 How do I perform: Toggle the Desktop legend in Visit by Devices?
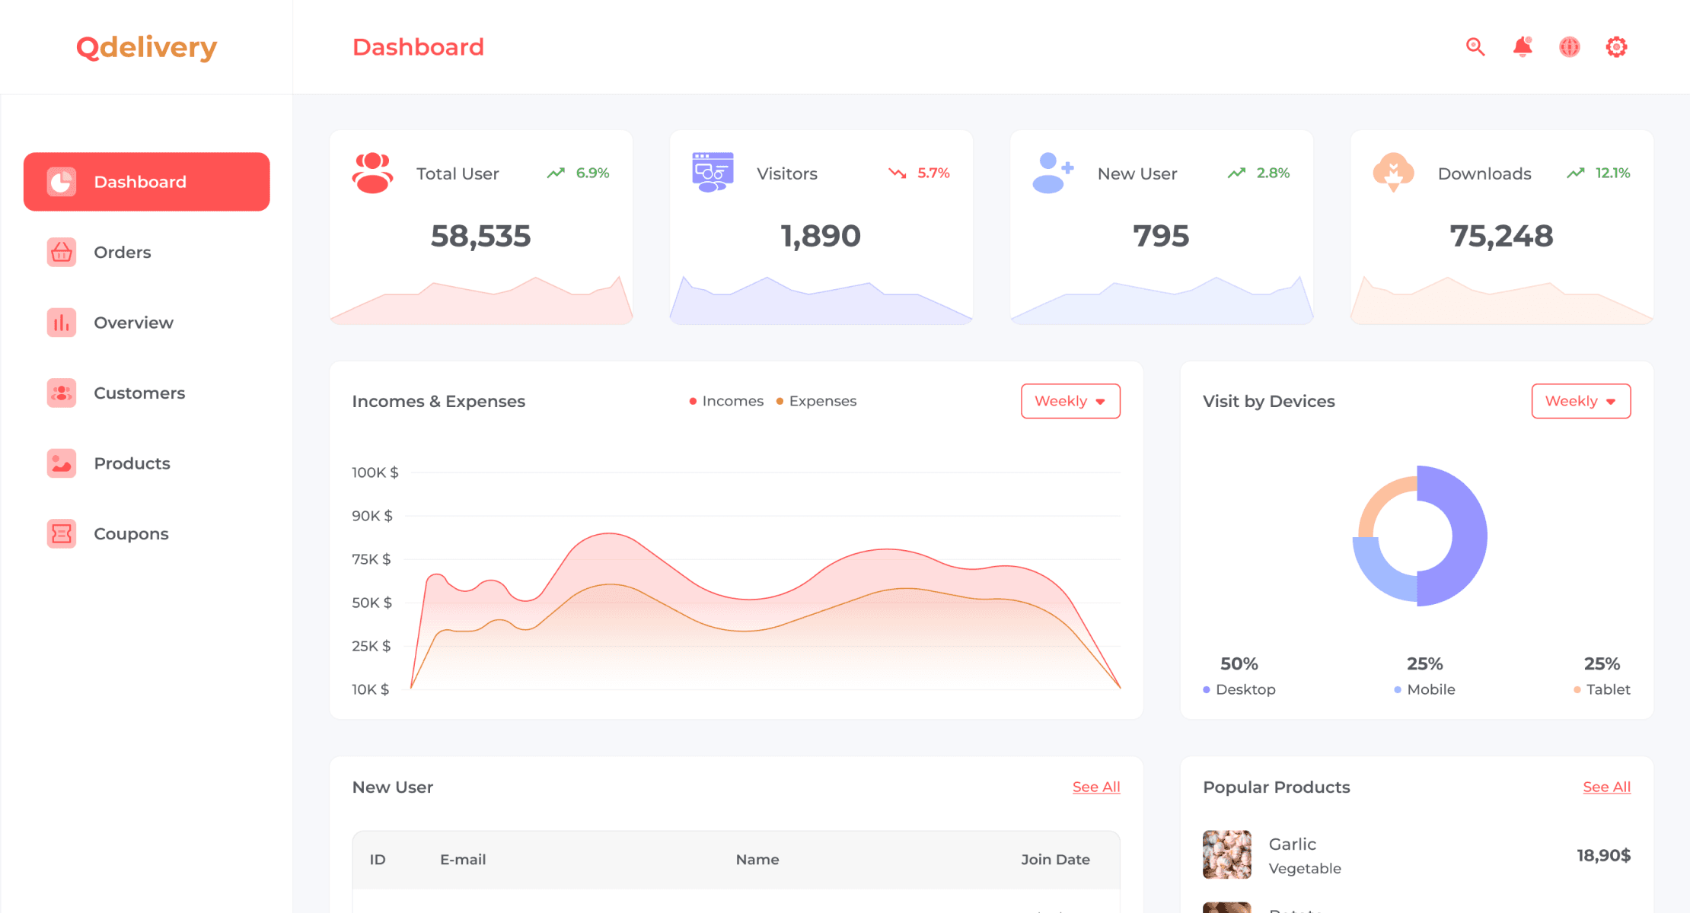click(1239, 689)
